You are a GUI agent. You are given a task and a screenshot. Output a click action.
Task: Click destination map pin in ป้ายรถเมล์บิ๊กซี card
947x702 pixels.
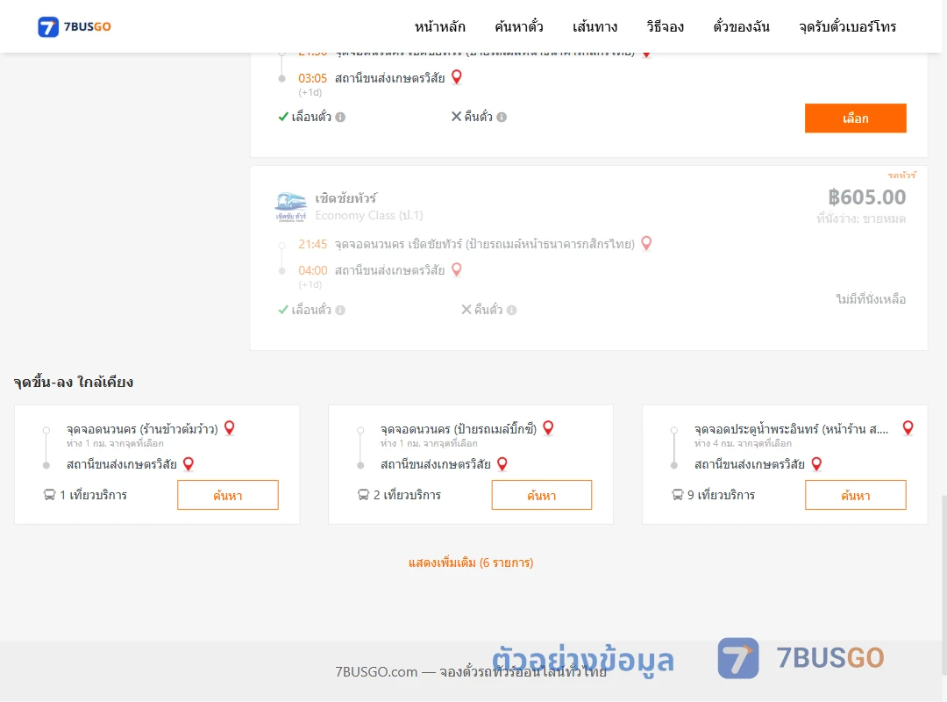[x=502, y=464]
